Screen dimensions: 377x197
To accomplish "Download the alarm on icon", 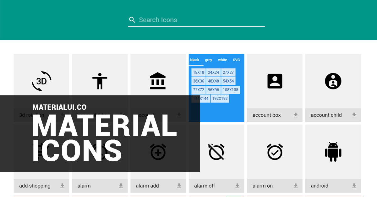I will coord(295,186).
